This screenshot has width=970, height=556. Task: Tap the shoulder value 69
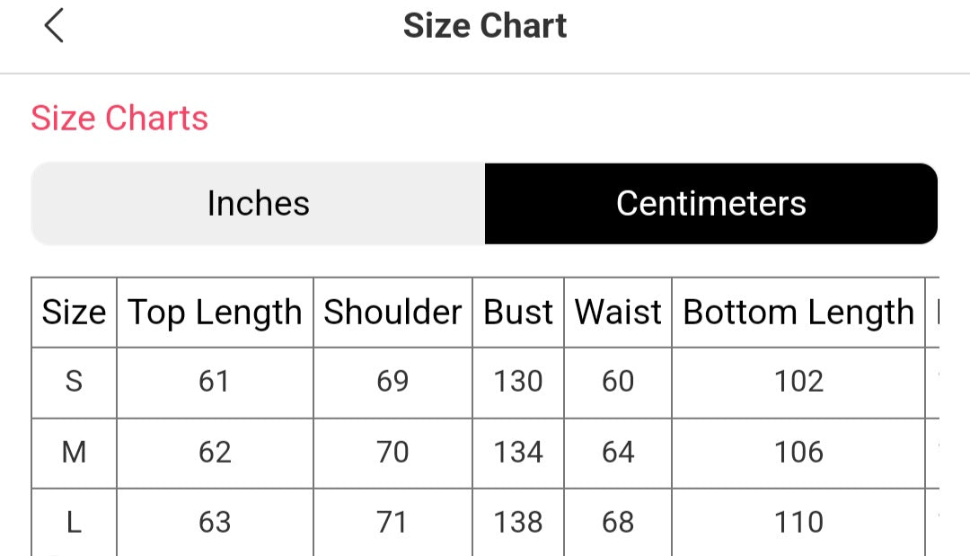click(x=392, y=382)
